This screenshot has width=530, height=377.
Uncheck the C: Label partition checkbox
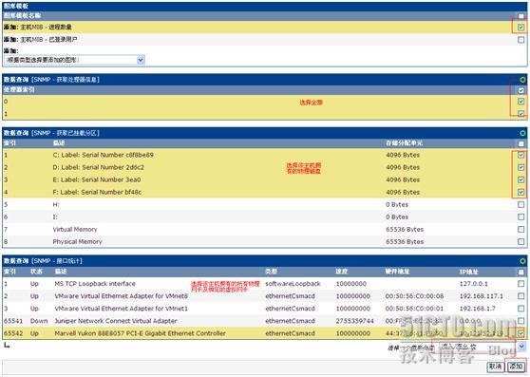[x=521, y=155]
